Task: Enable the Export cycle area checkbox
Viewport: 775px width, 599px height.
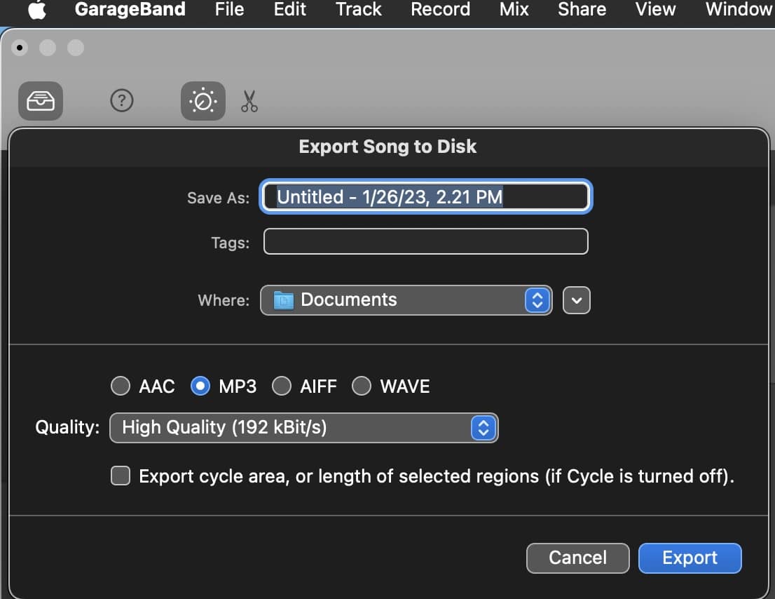Action: [121, 476]
